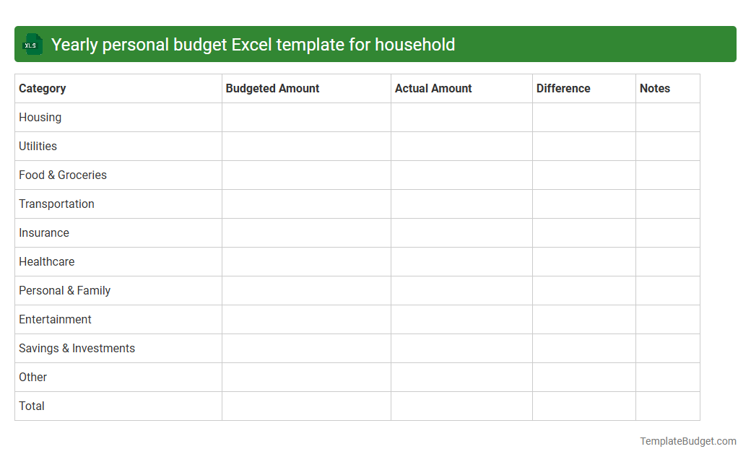Select the Healthcare category cell
Image resolution: width=751 pixels, height=462 pixels.
46,261
